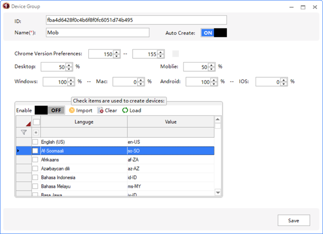Click the ms-MY value cell
This screenshot has height=234, width=323.
[171, 186]
